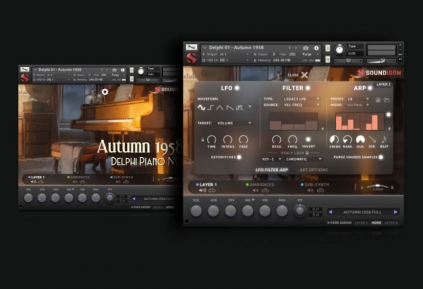Click the LAYER 1 tag at panel corner
Viewport: 423px width, 289px height.
tap(383, 85)
